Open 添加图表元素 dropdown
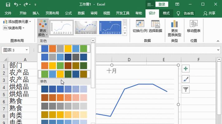This screenshot has width=222, height=124. point(17,22)
